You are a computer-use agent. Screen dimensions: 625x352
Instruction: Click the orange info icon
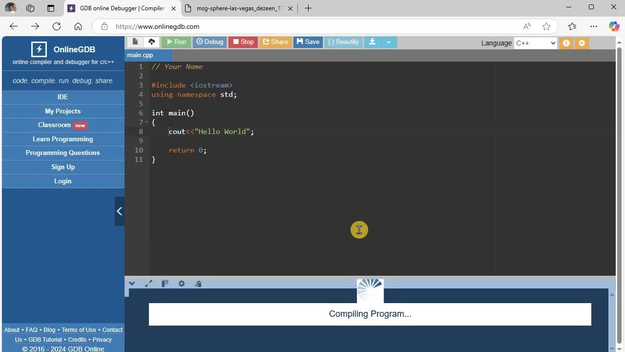[x=566, y=43]
